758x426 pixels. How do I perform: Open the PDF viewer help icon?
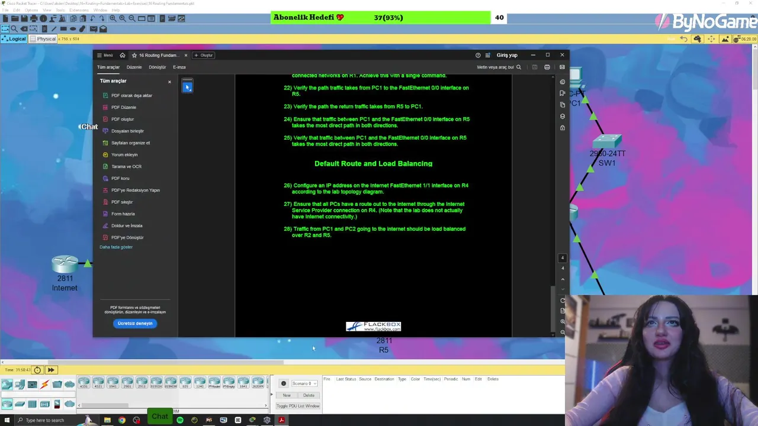[478, 55]
